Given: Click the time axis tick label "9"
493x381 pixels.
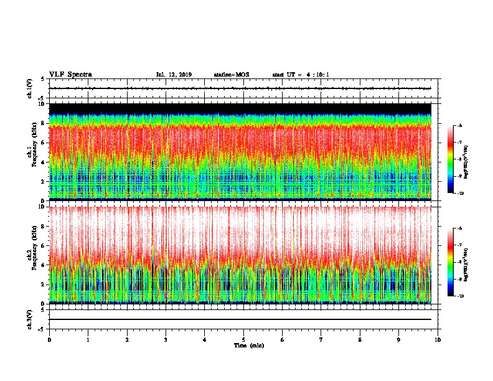Looking at the screenshot, I should coord(398,340).
